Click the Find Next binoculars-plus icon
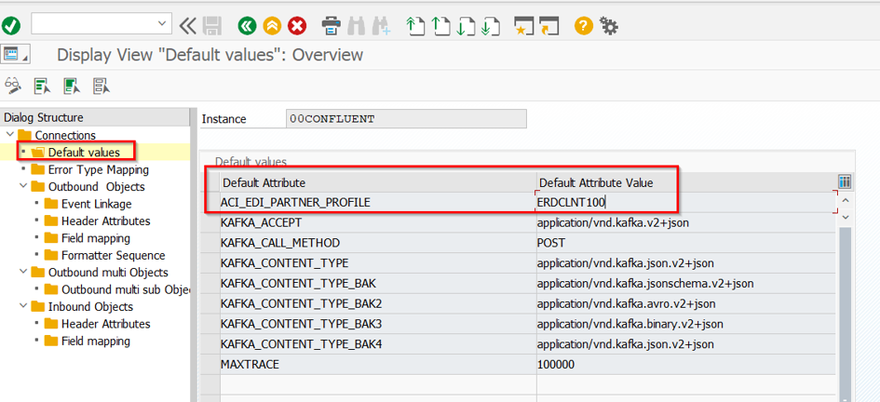Screen dimensions: 880x402 coord(381,25)
